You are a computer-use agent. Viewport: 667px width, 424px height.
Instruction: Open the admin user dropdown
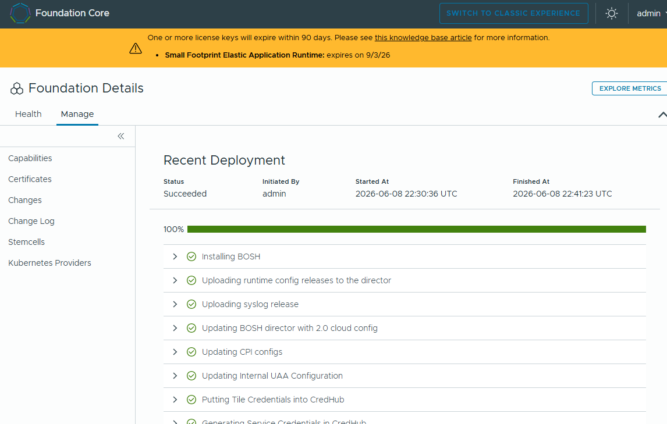coord(651,13)
